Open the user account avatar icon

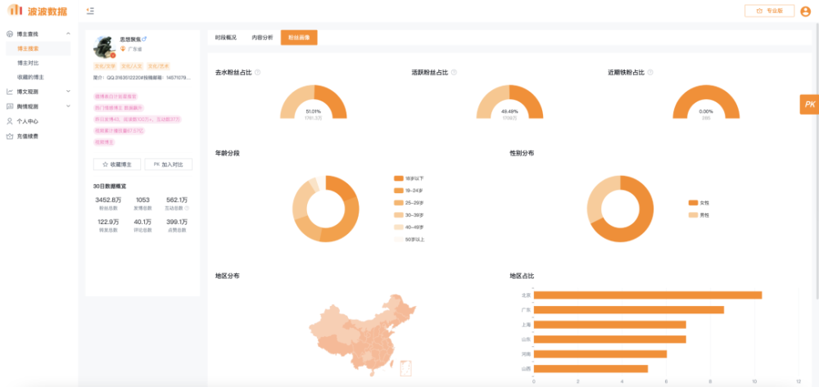[x=805, y=11]
